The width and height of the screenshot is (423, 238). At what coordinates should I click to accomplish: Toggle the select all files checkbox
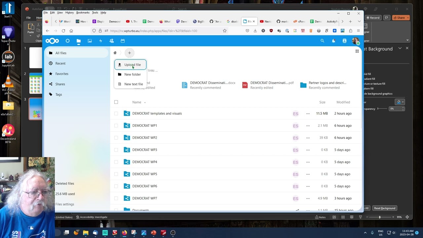tap(116, 102)
